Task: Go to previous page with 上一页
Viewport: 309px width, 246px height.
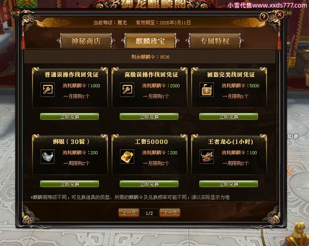Action: click(129, 213)
